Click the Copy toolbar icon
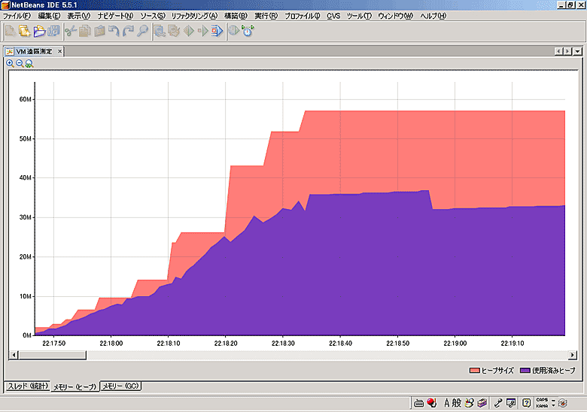This screenshot has width=587, height=412. click(85, 31)
